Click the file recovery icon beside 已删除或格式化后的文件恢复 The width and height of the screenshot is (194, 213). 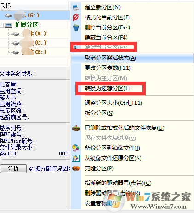coord(76,128)
